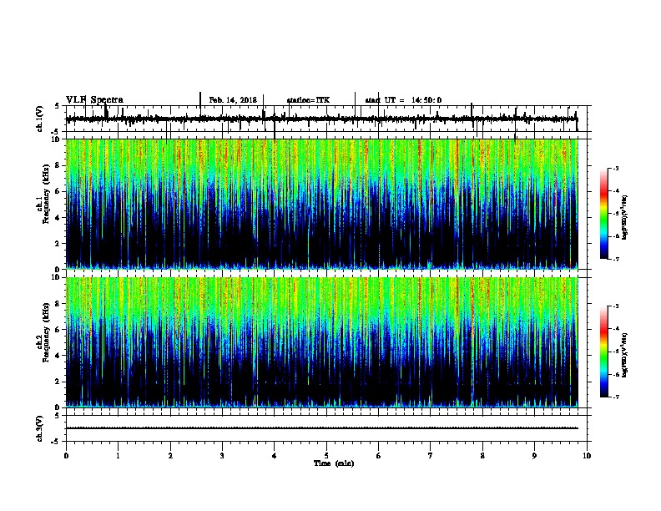661x511 pixels.
Task: Click the ch.1 spectrogram color bar
Action: pos(604,214)
